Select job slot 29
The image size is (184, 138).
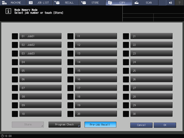click(151, 105)
